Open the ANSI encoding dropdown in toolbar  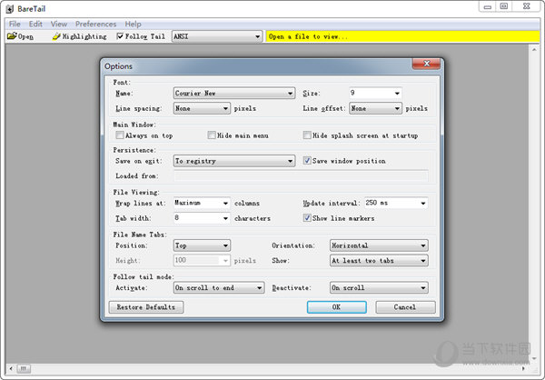tap(217, 36)
